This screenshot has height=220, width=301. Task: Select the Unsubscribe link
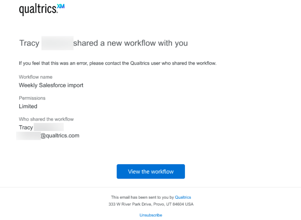[151, 215]
